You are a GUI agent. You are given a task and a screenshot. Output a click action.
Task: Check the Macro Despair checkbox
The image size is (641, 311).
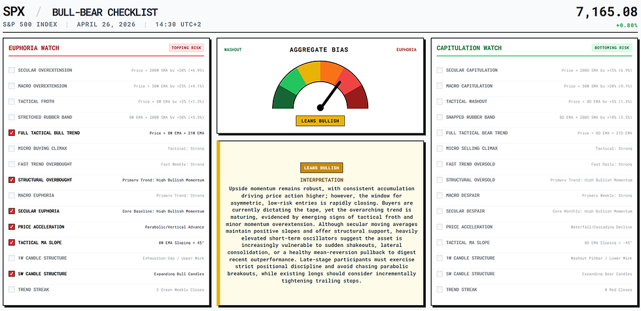(440, 195)
